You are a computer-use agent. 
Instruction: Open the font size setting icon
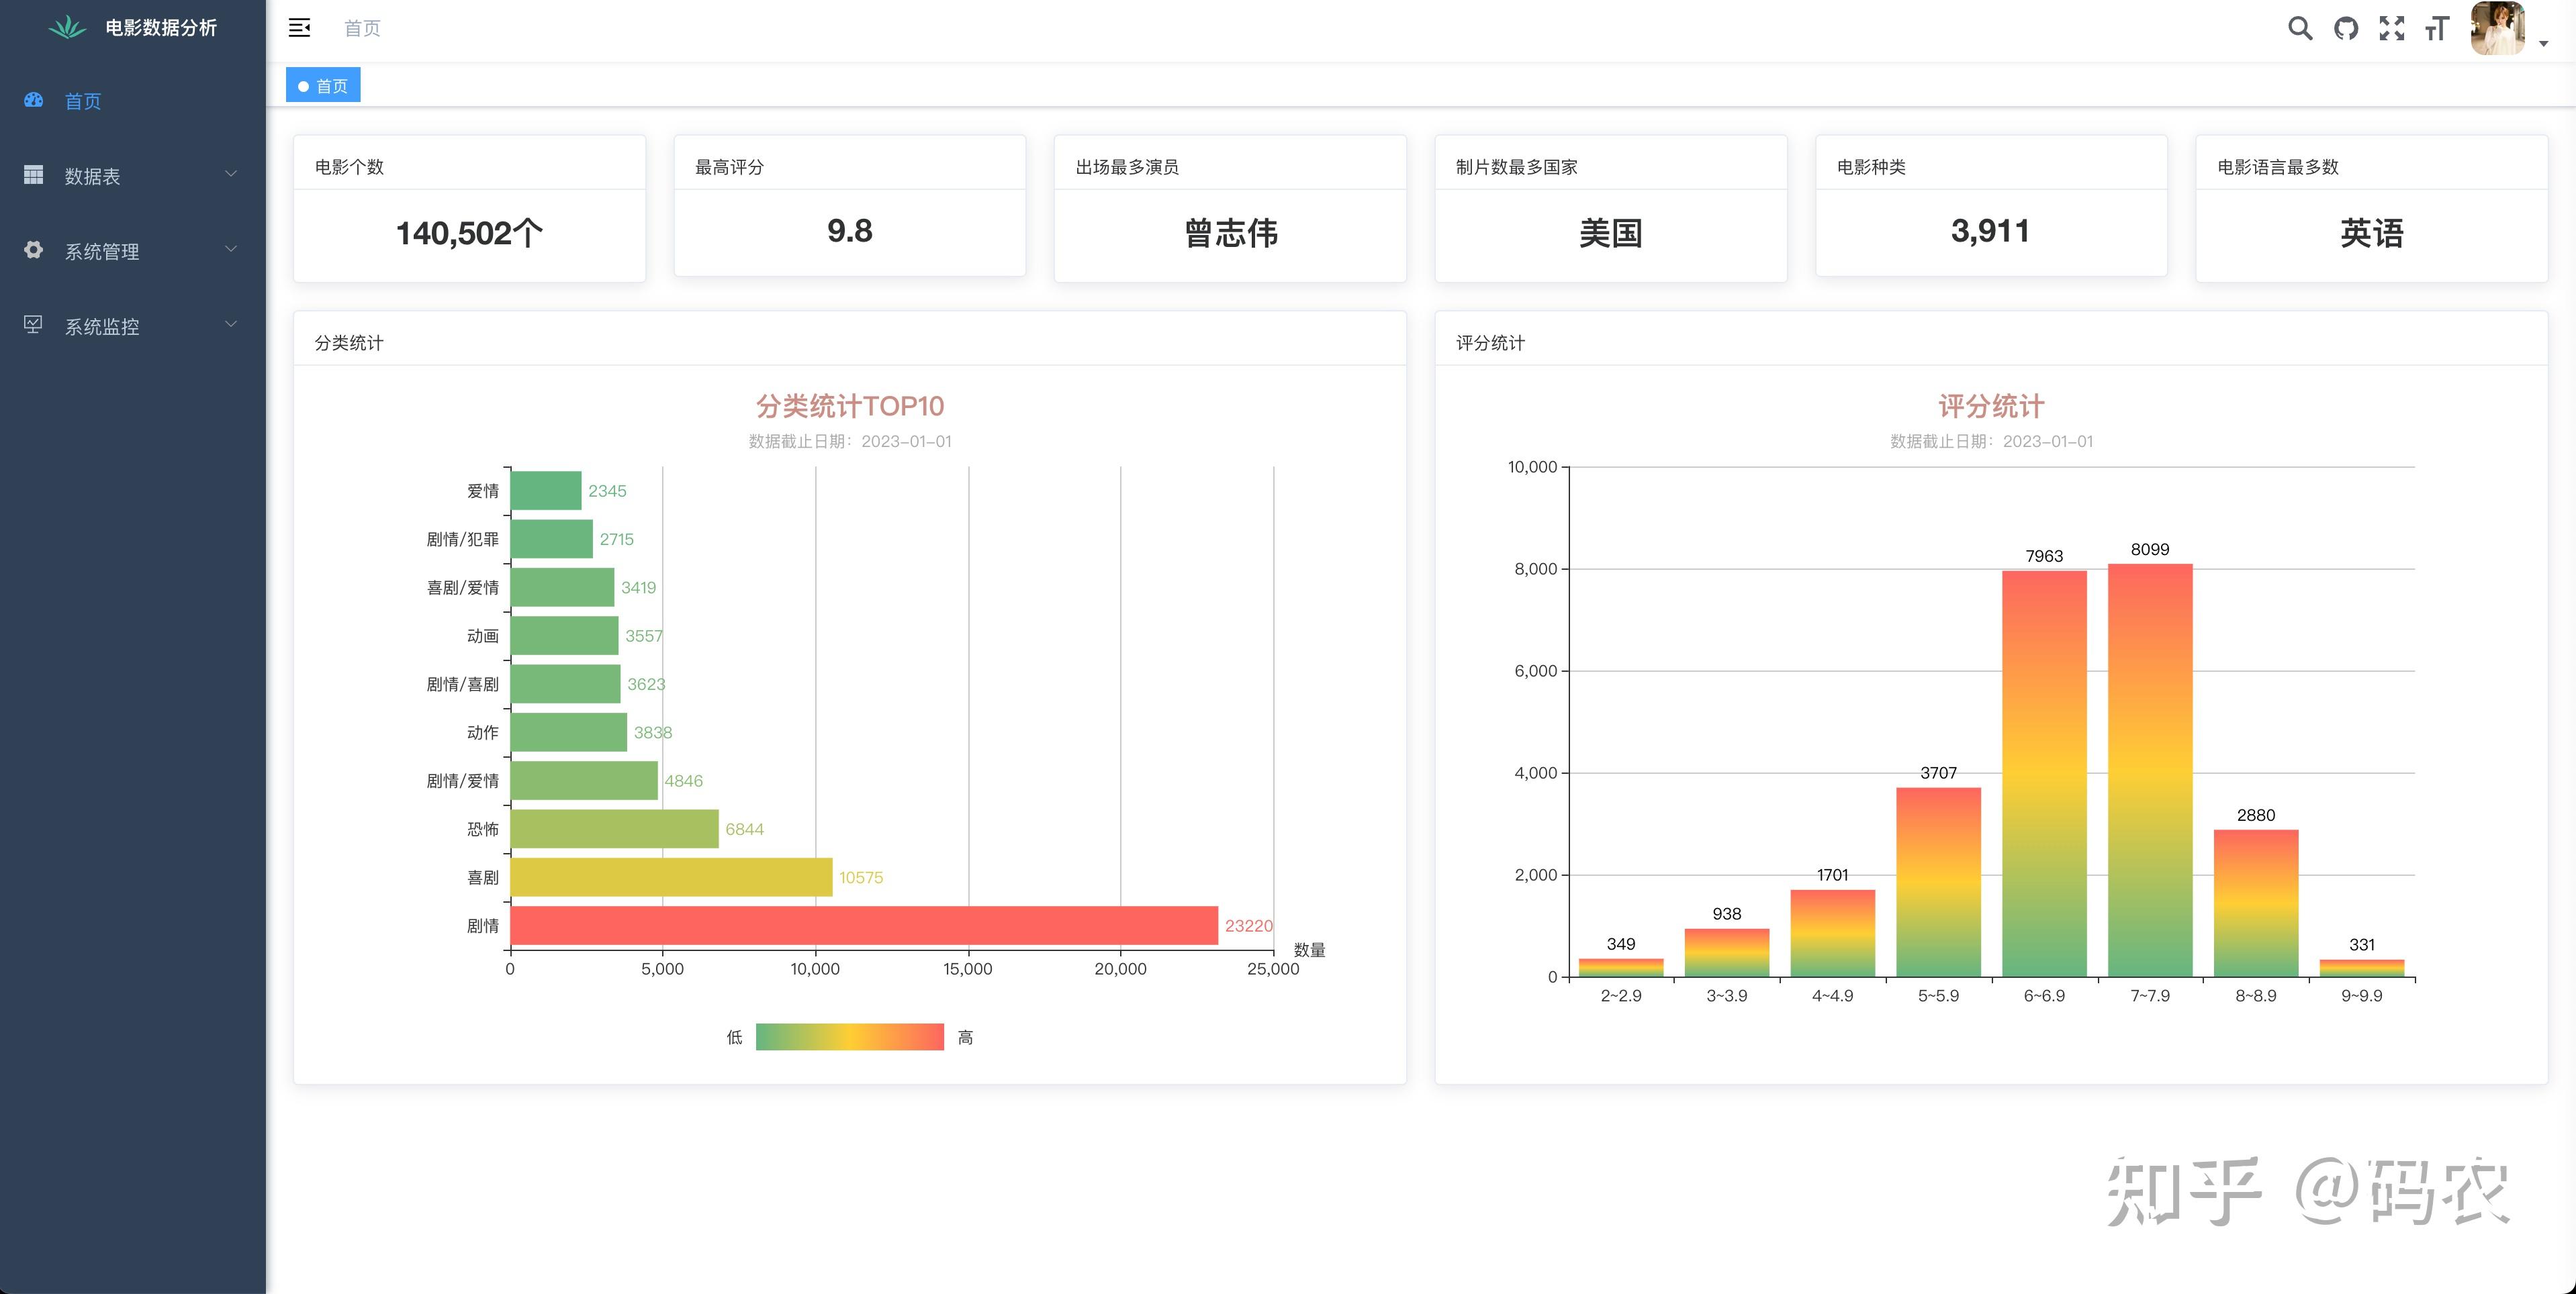pos(2437,28)
